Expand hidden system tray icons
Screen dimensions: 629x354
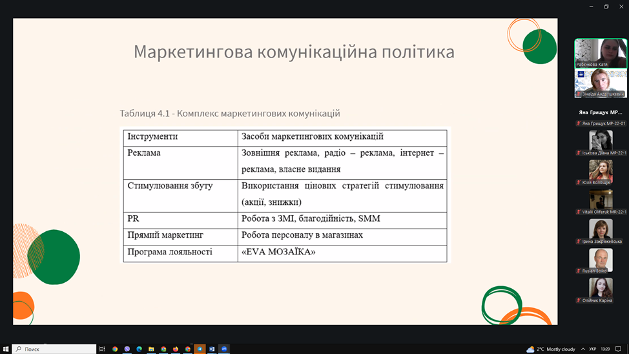(x=584, y=349)
